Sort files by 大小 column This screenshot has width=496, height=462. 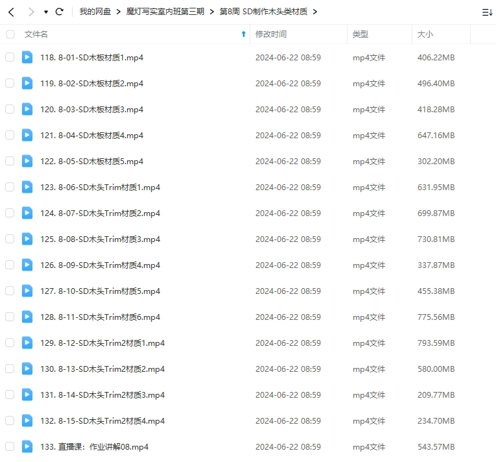(x=425, y=34)
